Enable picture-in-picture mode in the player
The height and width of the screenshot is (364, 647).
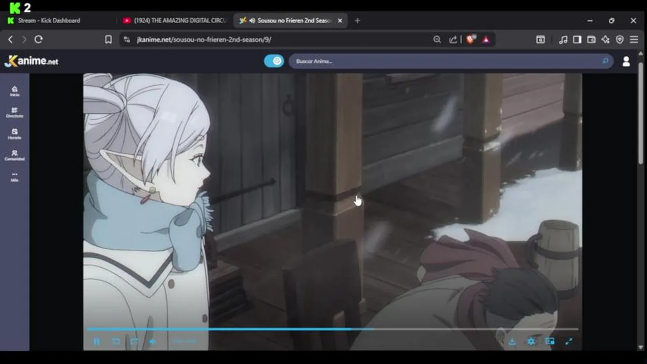pyautogui.click(x=550, y=342)
